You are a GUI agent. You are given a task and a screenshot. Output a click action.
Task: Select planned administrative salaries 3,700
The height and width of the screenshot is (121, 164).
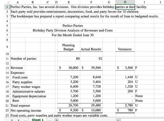[x=69, y=91]
